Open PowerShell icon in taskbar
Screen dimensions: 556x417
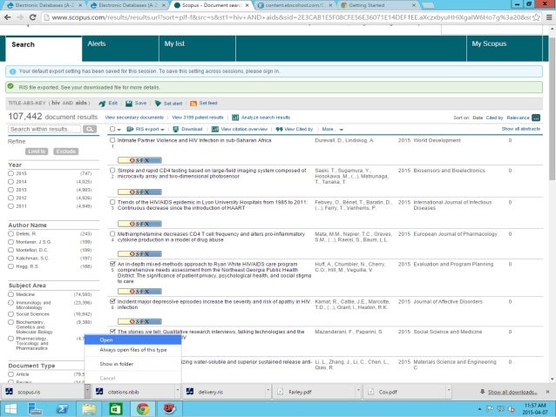coord(62,409)
